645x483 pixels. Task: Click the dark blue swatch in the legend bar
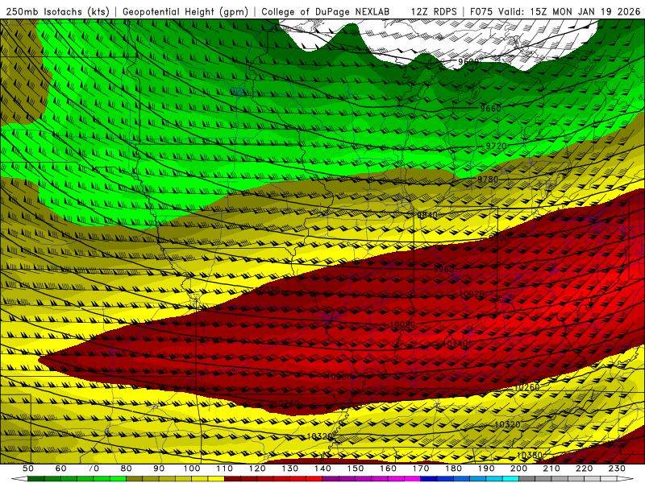click(429, 479)
